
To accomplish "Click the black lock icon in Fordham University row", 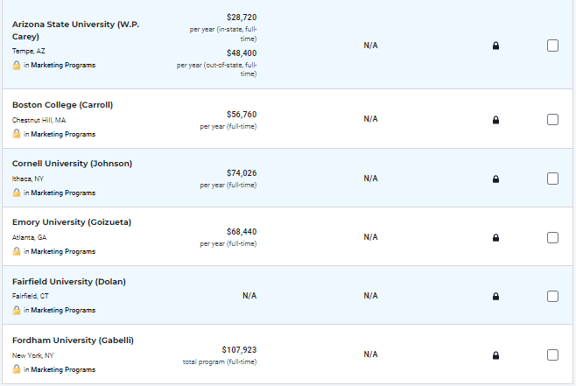I will (495, 355).
